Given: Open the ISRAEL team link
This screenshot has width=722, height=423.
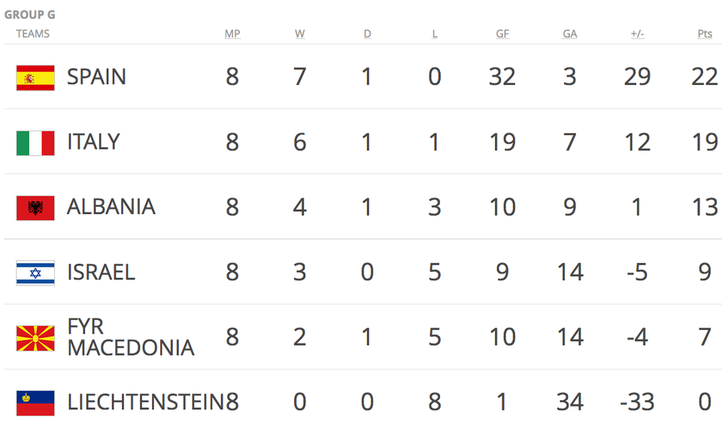Looking at the screenshot, I should coord(101,272).
